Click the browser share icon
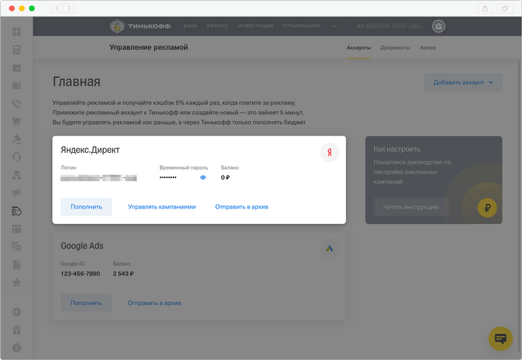 [485, 8]
